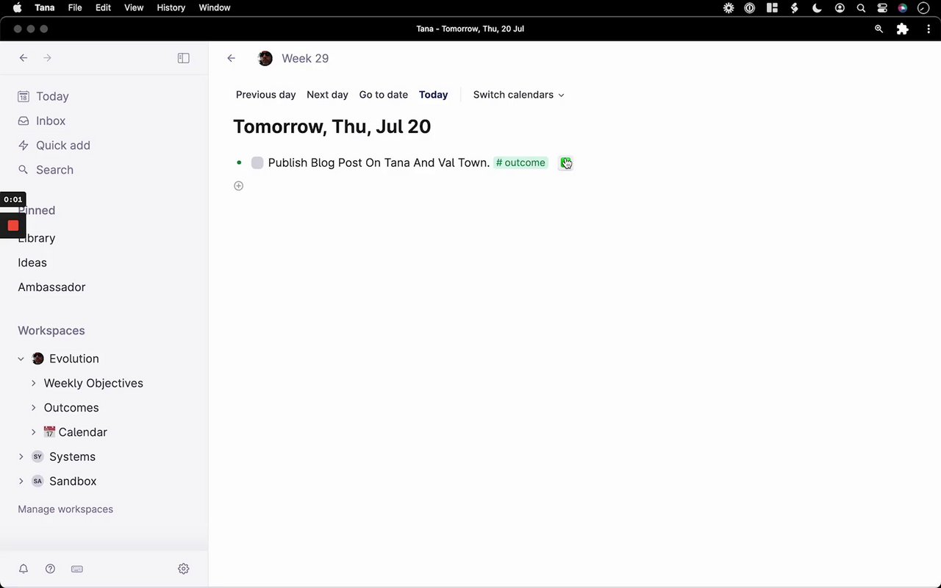The height and width of the screenshot is (588, 941).
Task: Click the main panel back arrow
Action: [x=232, y=58]
